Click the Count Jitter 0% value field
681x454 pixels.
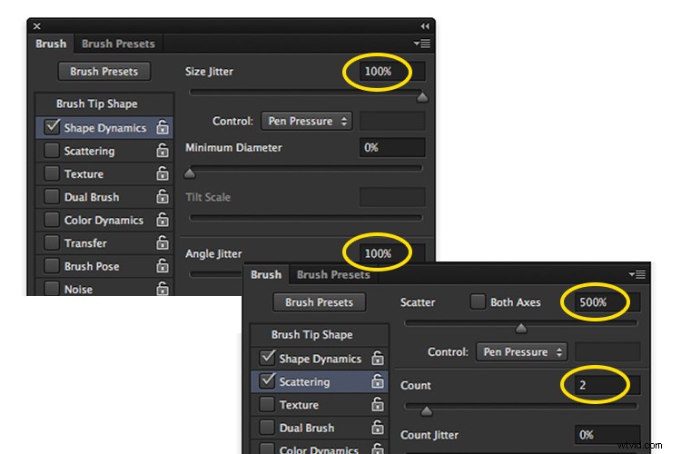click(607, 434)
